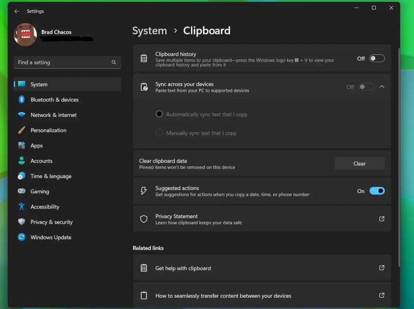Screen dimensions: 414x309
Task: Click the Network & internet globe icon
Action: click(x=22, y=115)
